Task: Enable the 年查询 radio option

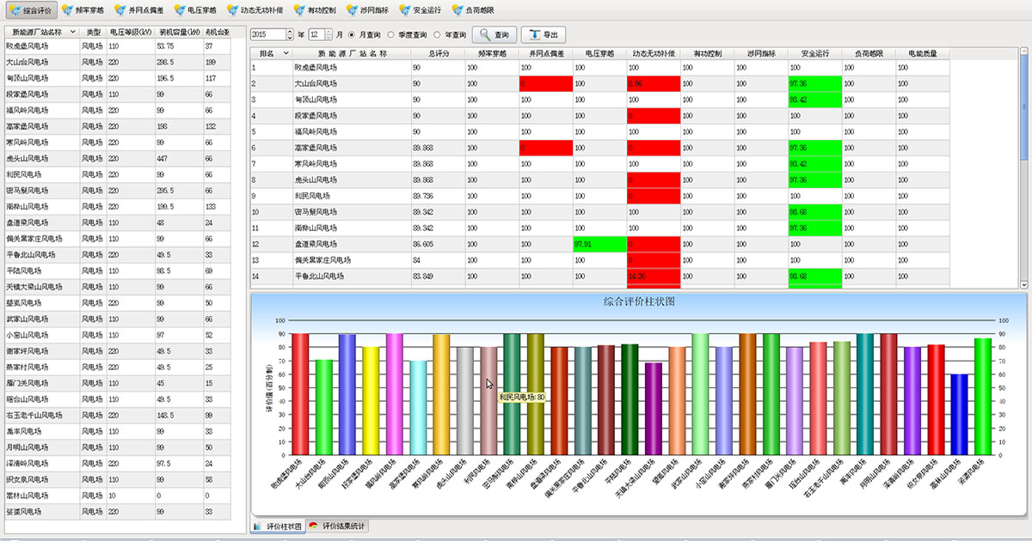Action: pos(439,35)
